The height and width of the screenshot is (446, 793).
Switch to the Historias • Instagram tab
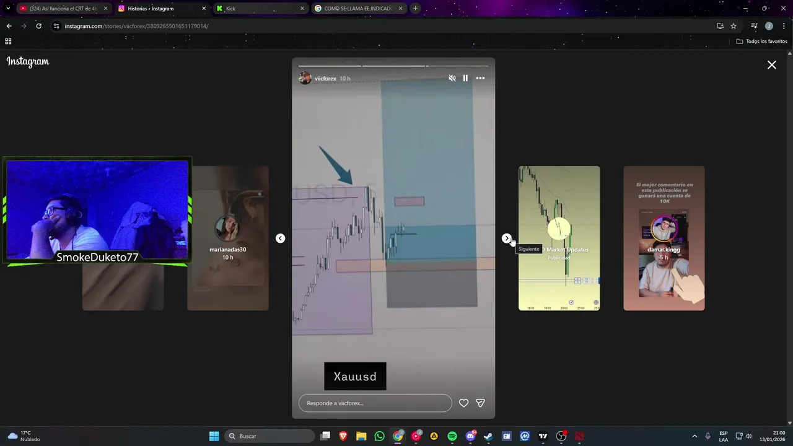(162, 9)
